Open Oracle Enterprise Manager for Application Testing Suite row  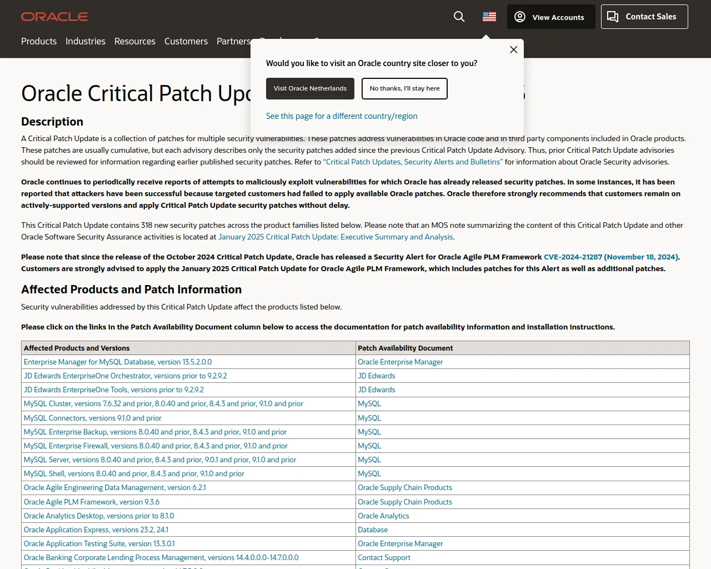400,543
